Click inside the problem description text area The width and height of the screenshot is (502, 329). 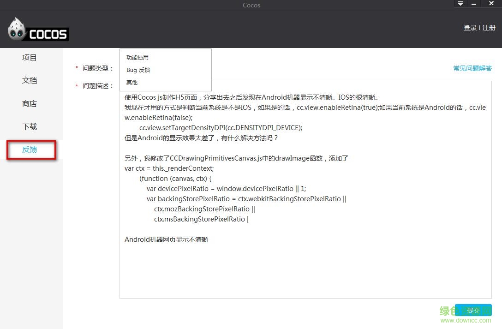click(x=305, y=268)
